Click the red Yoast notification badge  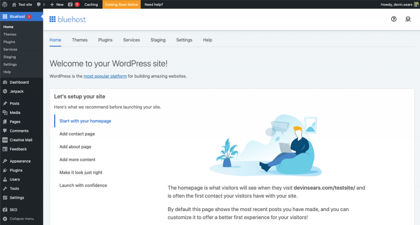[x=77, y=4]
